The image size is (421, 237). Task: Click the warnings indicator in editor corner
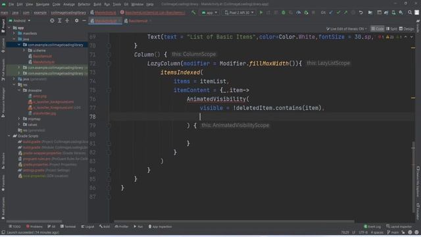pos(390,37)
